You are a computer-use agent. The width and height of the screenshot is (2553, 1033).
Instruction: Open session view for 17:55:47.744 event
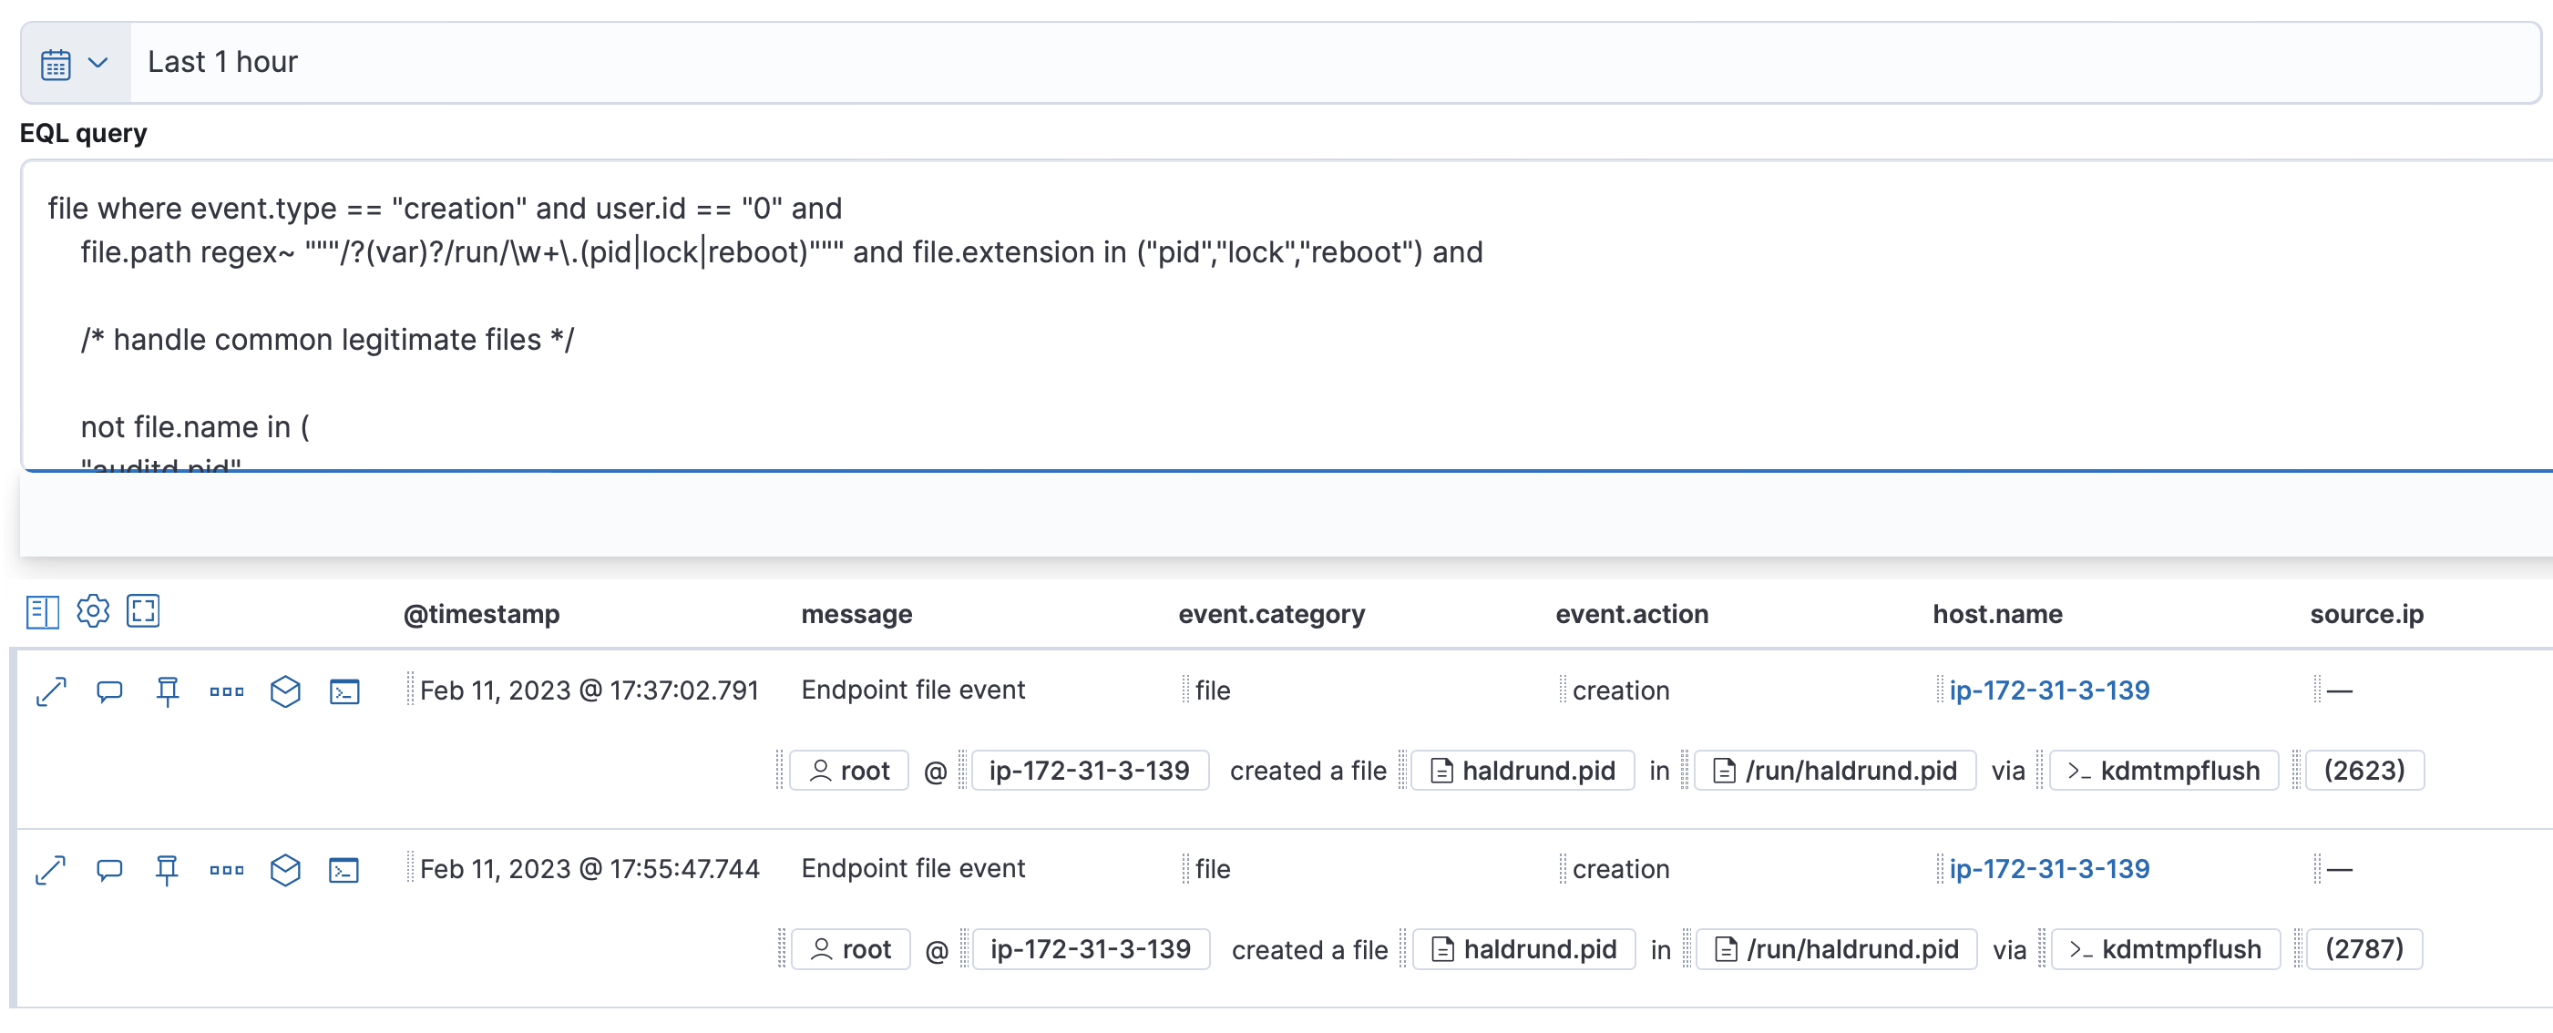tap(343, 870)
